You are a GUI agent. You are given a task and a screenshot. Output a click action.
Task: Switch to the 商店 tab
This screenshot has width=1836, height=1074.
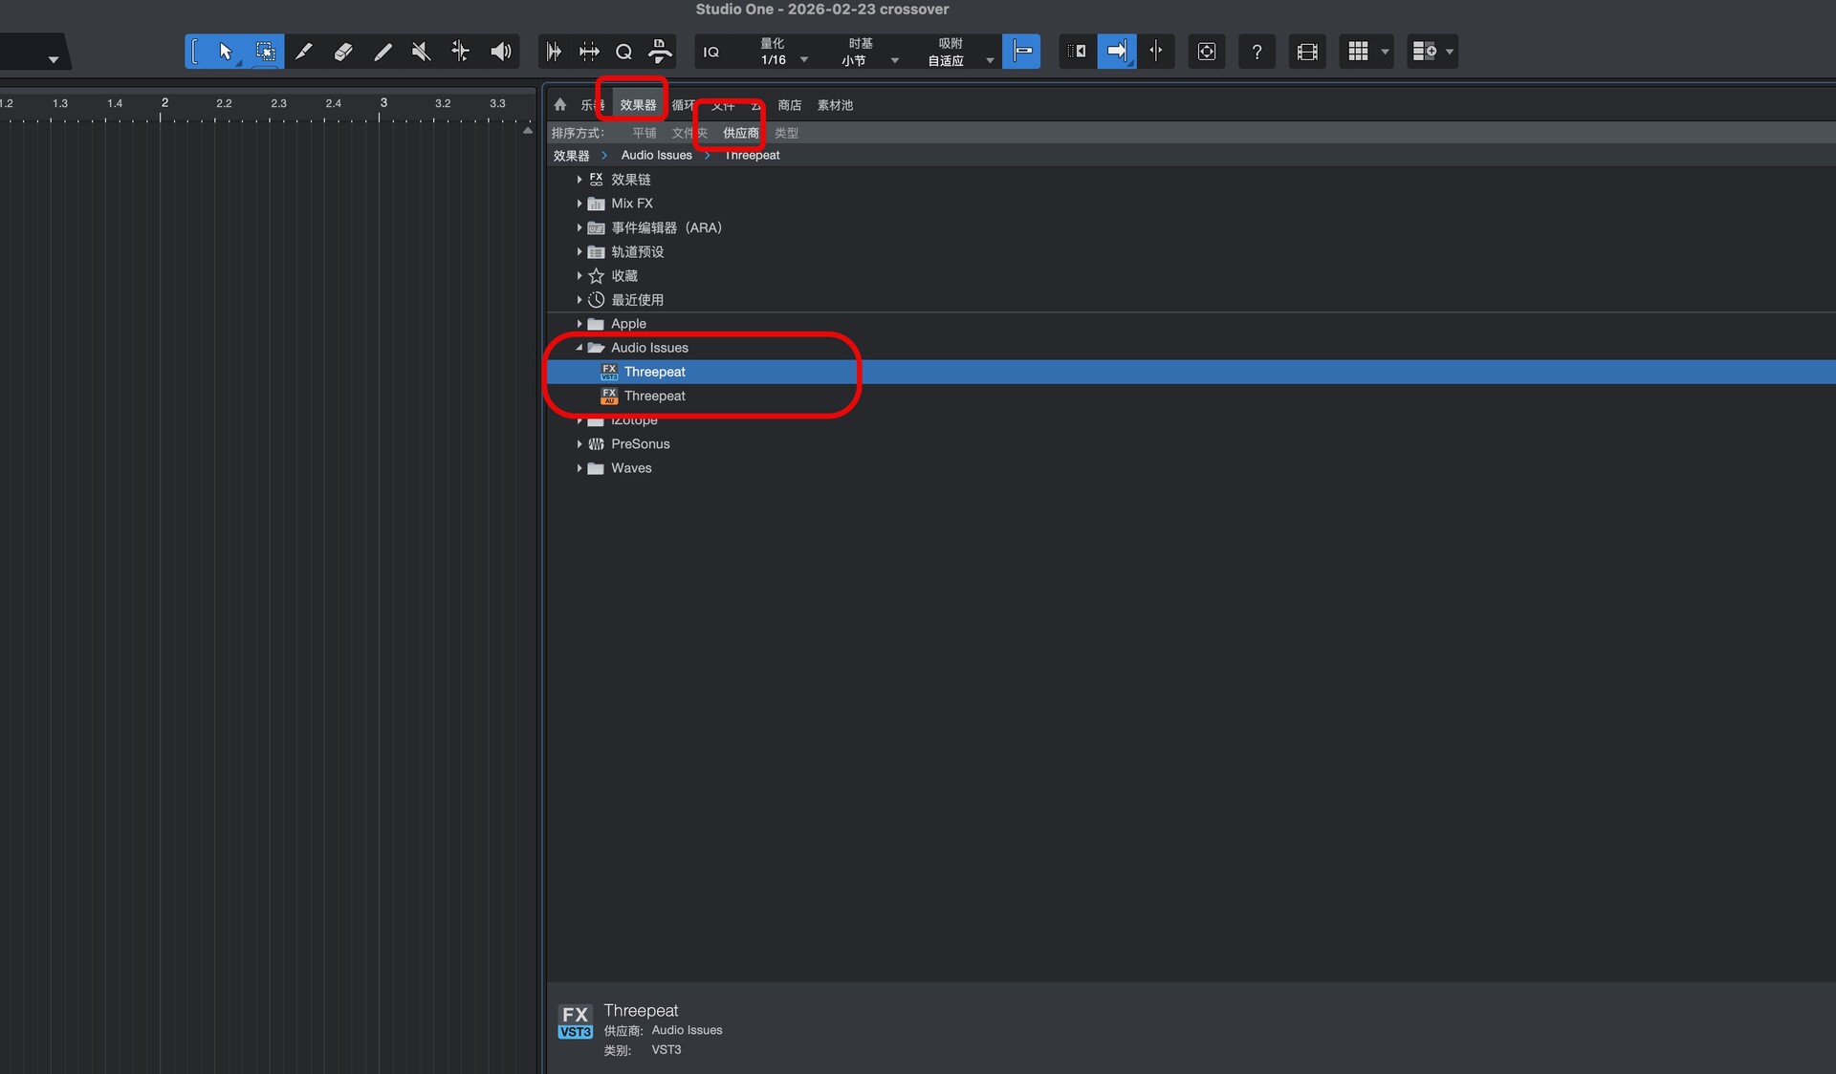(789, 105)
